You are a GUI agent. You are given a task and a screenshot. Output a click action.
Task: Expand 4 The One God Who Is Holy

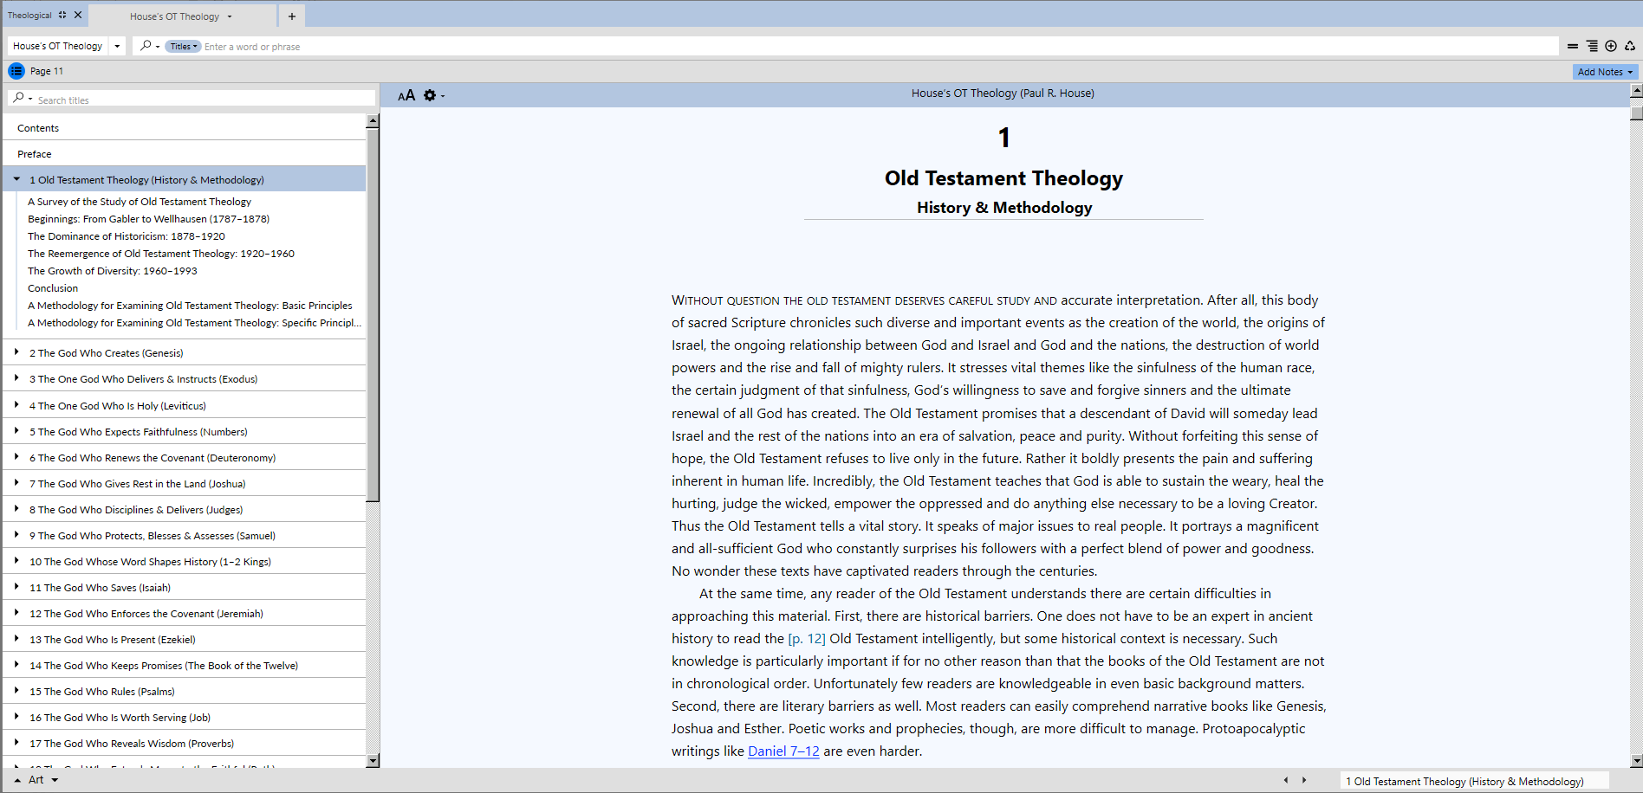[16, 404]
